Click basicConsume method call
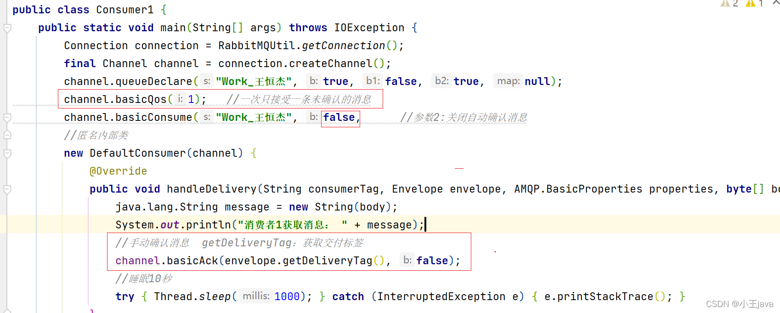This screenshot has height=313, width=780. point(153,117)
